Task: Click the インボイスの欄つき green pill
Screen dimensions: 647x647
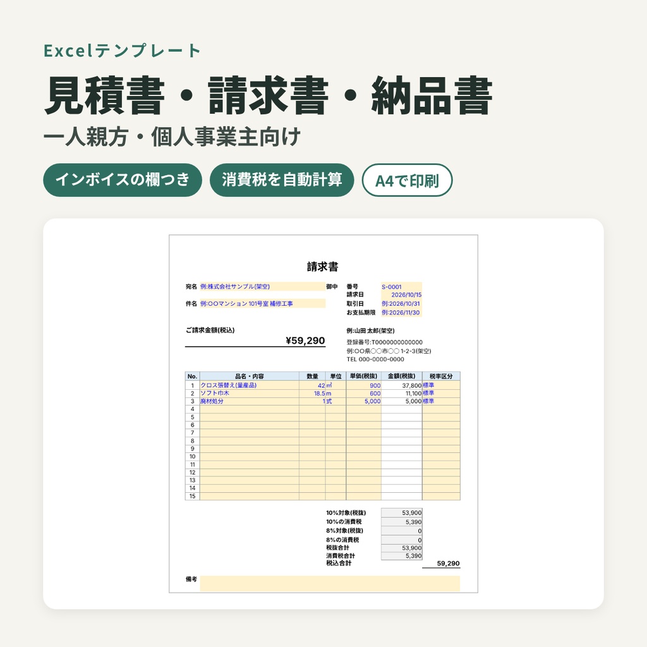Action: [x=123, y=180]
